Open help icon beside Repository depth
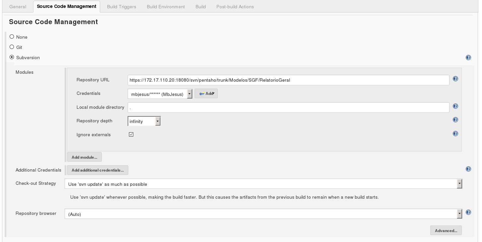The image size is (482, 242). (455, 120)
